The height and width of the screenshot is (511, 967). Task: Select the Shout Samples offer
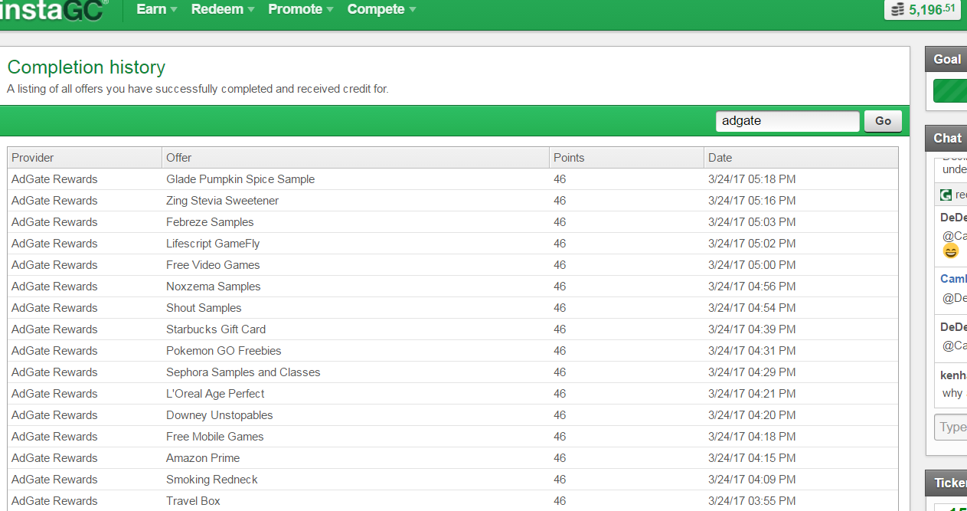tap(204, 308)
